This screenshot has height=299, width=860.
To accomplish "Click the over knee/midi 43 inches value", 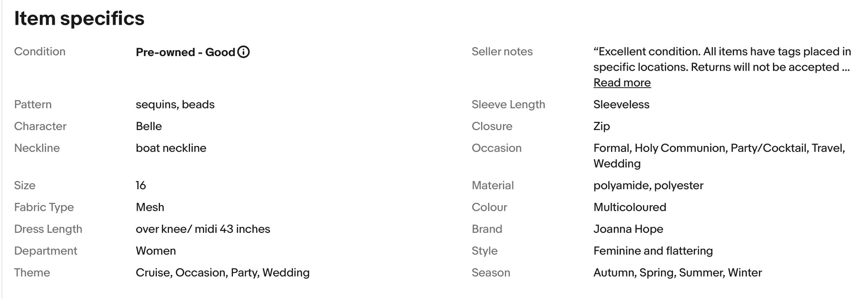I will pyautogui.click(x=203, y=229).
